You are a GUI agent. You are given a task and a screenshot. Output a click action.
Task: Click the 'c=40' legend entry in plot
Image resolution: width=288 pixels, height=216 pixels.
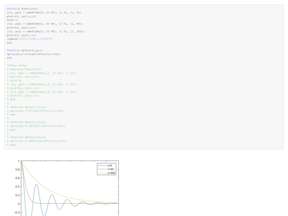click(x=106, y=169)
